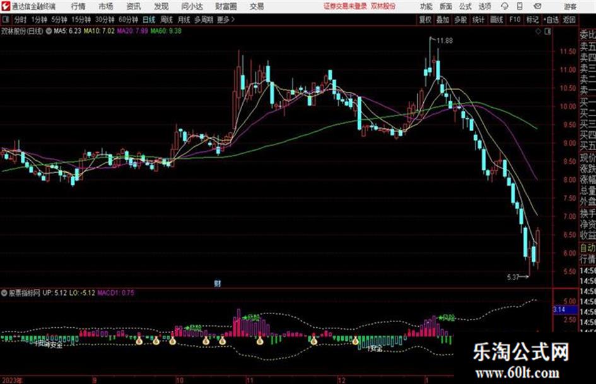596x384 pixels.
Task: Open sub-chart indicator settings circle icon
Action: (x=4, y=293)
